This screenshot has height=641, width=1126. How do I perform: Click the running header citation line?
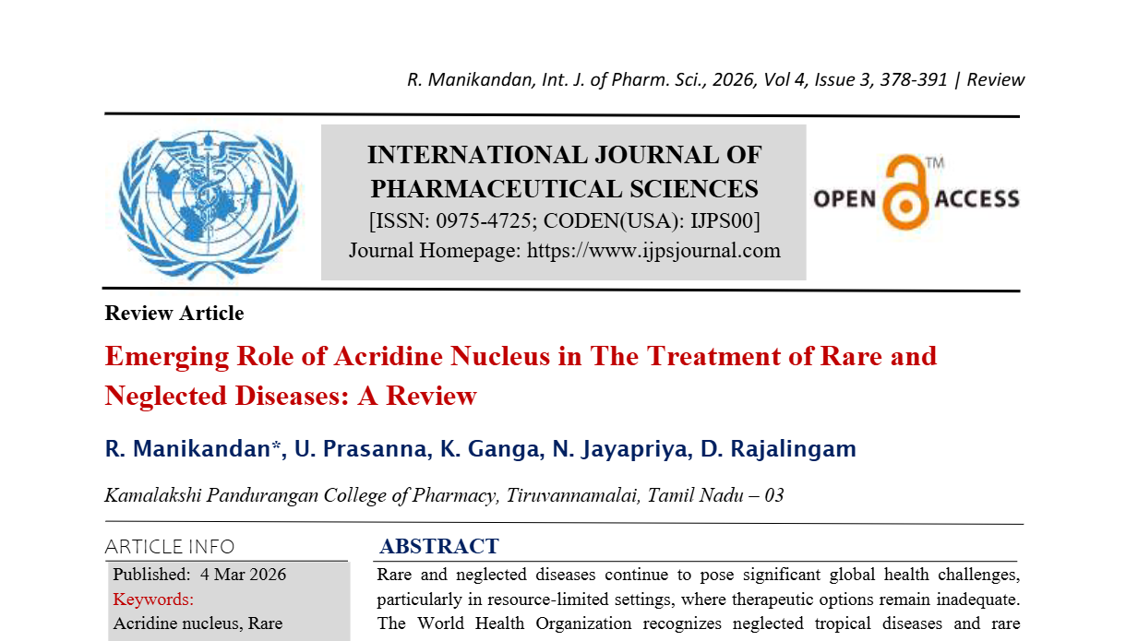(x=715, y=79)
